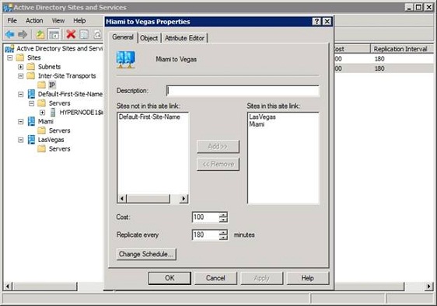Click the Back arrow toolbar icon
The image size is (437, 306).
pyautogui.click(x=9, y=34)
